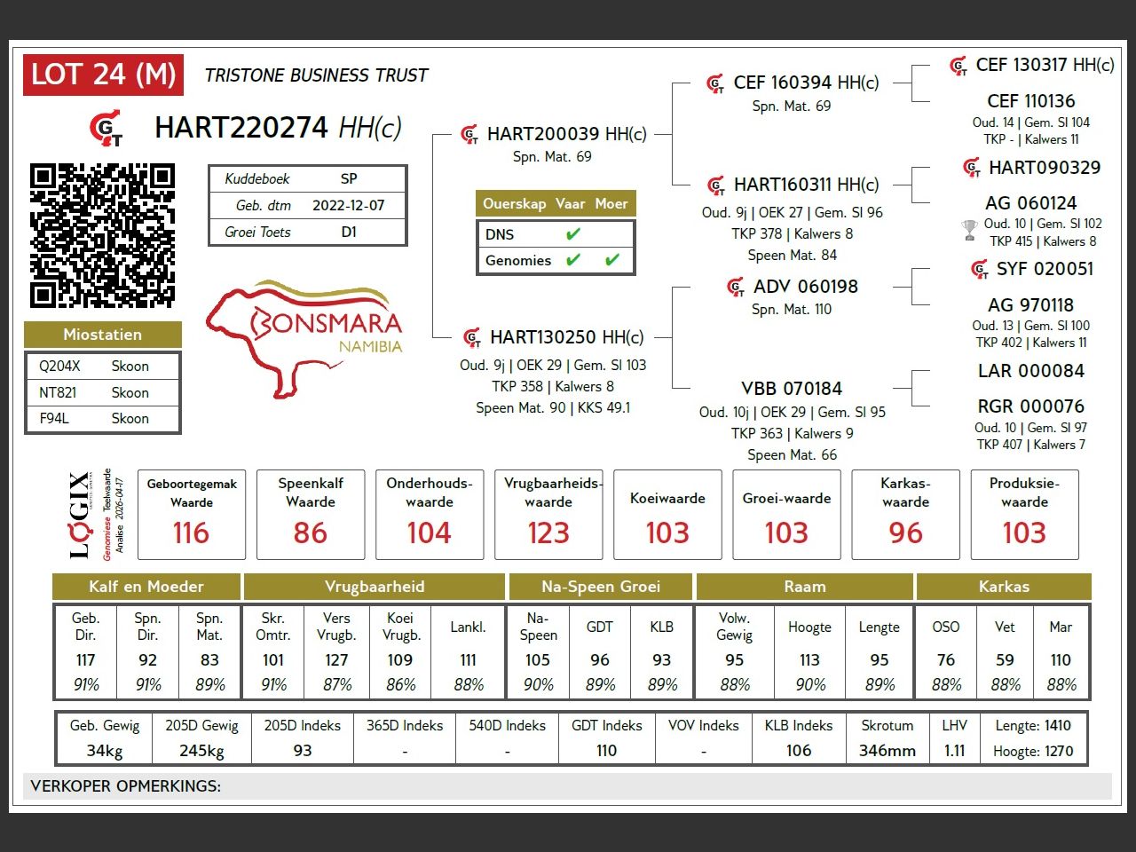Click the sire name HART200039 HH(c)

pyautogui.click(x=566, y=134)
